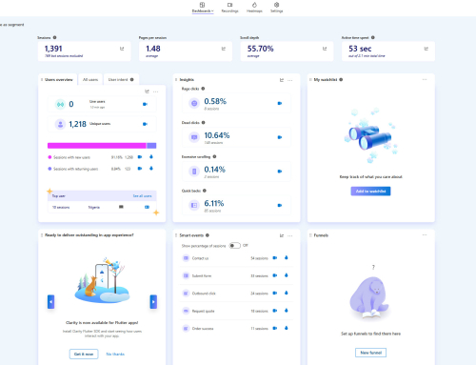The height and width of the screenshot is (365, 476).
Task: Open more options menu in Insights card
Action: (x=290, y=80)
